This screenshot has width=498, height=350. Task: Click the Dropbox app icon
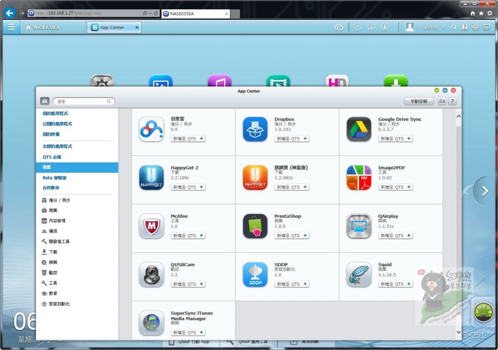(255, 129)
